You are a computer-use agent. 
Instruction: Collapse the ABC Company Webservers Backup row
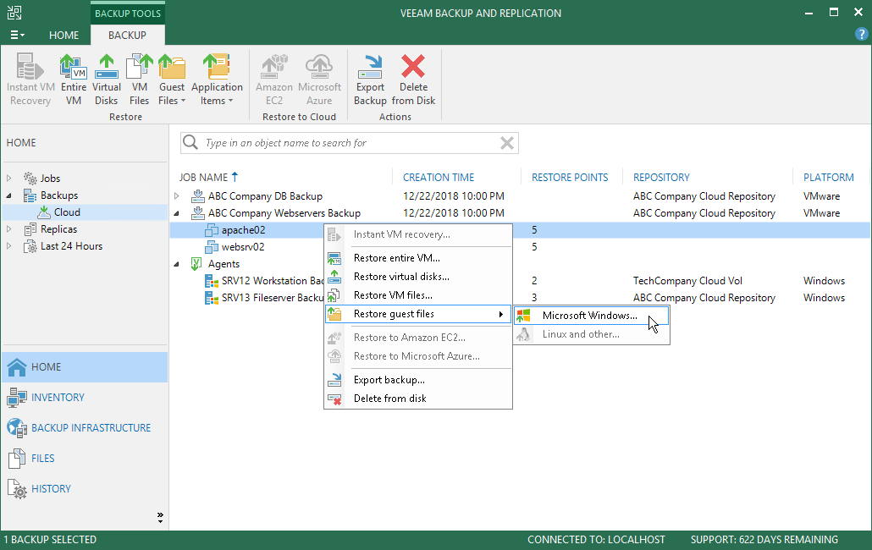[x=176, y=212]
